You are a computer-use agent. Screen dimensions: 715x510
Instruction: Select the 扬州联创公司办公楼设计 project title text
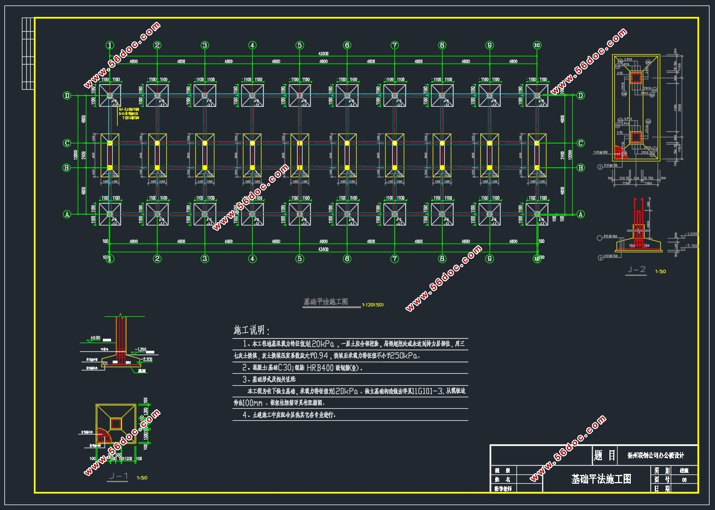(x=655, y=455)
